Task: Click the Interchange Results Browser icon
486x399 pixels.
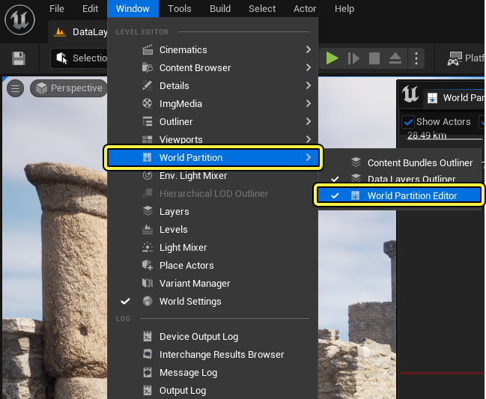Action: pos(148,354)
